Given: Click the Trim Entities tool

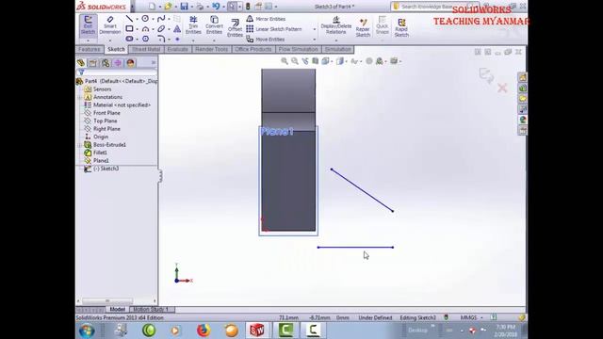Looking at the screenshot, I should [193, 25].
